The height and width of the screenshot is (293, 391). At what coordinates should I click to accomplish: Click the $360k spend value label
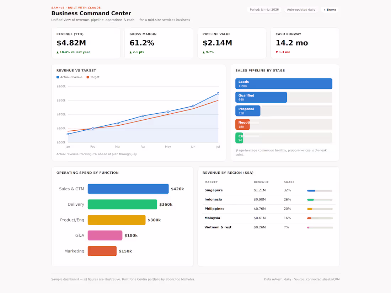pyautogui.click(x=166, y=205)
